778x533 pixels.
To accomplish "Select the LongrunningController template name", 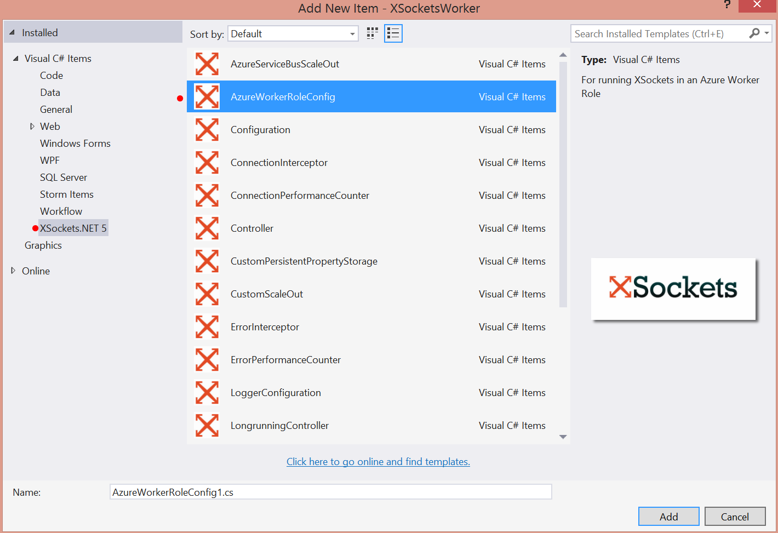I will (x=279, y=426).
